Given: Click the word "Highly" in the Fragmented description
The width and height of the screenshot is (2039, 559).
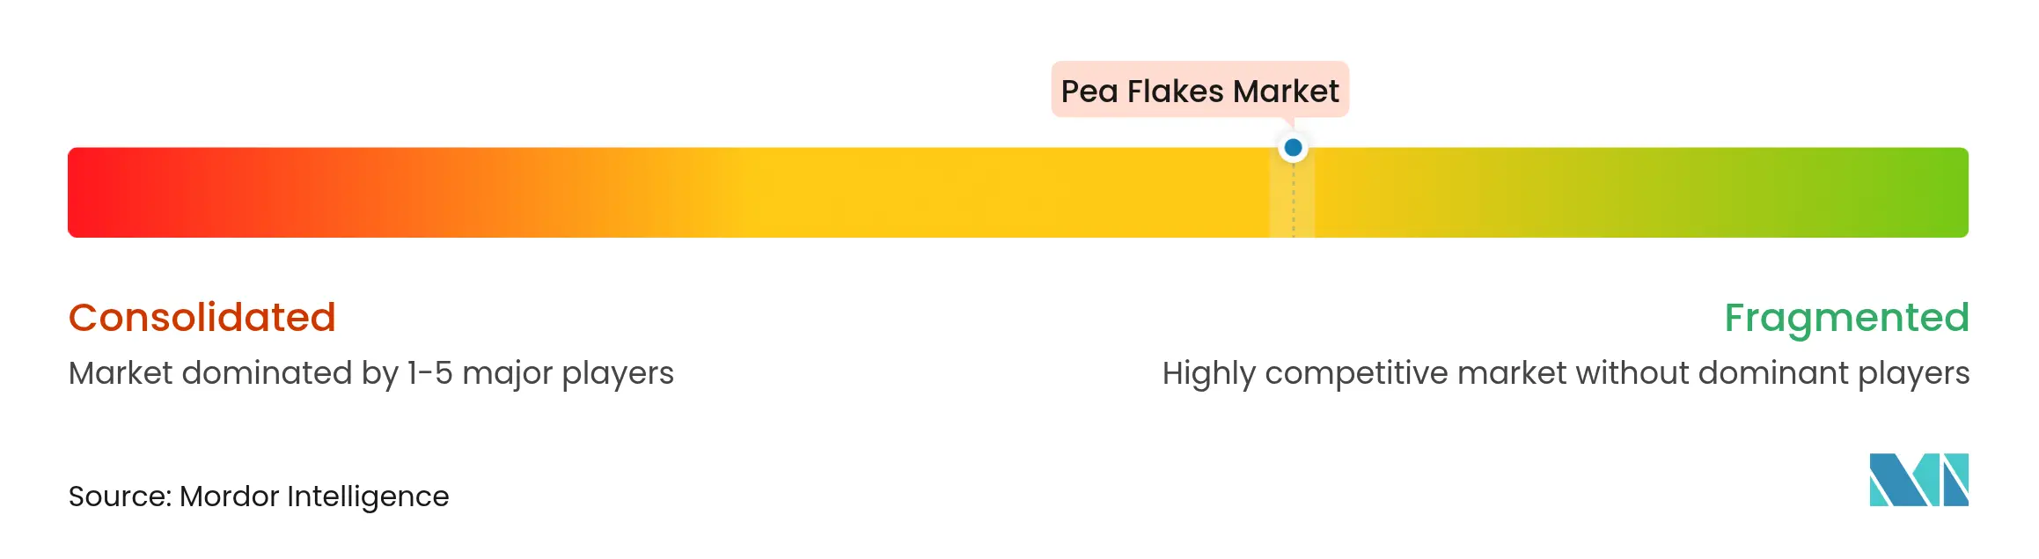Looking at the screenshot, I should [1208, 373].
